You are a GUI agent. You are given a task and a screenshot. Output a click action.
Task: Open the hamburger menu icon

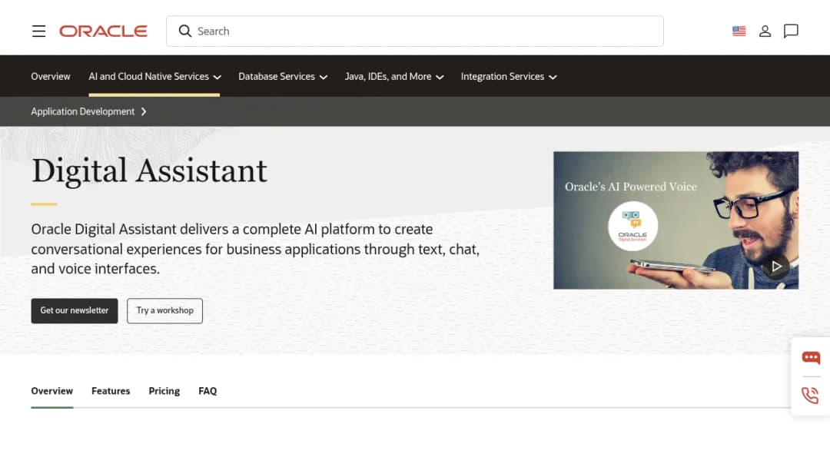38,31
